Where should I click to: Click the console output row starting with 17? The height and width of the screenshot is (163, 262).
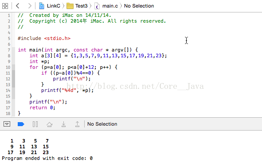(x=28, y=152)
